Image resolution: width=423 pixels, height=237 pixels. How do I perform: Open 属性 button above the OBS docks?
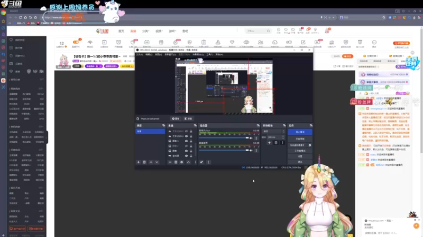pyautogui.click(x=176, y=118)
